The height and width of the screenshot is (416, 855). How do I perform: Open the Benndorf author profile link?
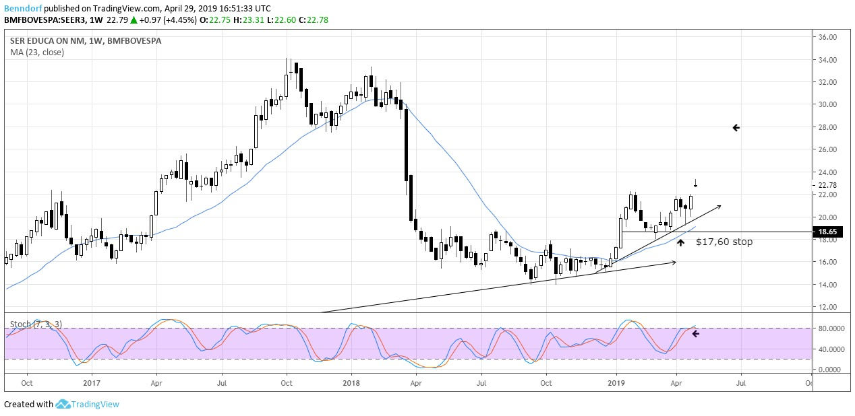(22, 9)
